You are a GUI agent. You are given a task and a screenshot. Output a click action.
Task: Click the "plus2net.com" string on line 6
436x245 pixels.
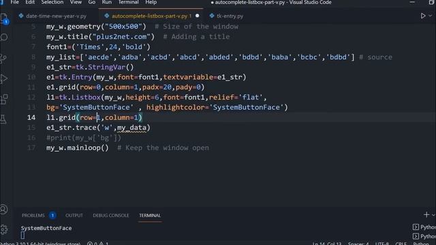click(123, 37)
